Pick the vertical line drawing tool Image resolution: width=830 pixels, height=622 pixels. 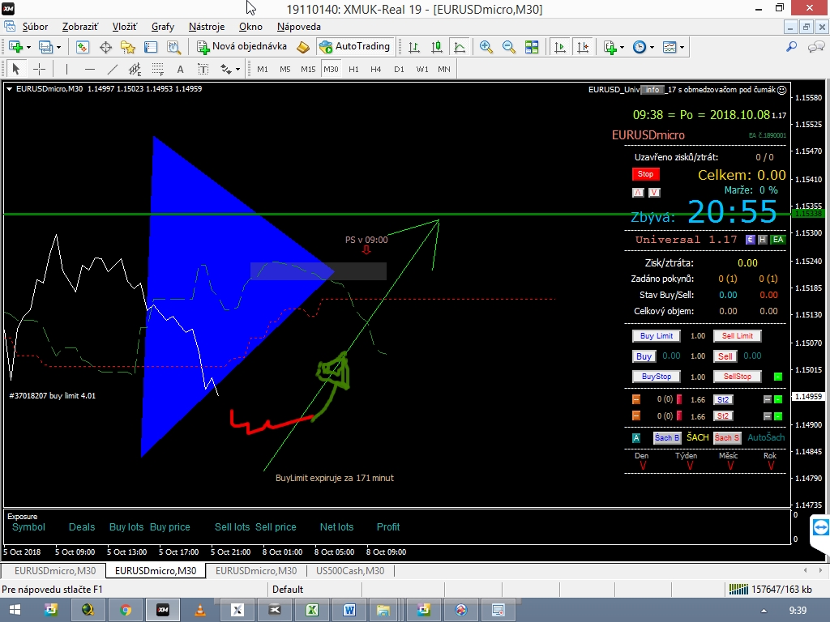[x=66, y=69]
